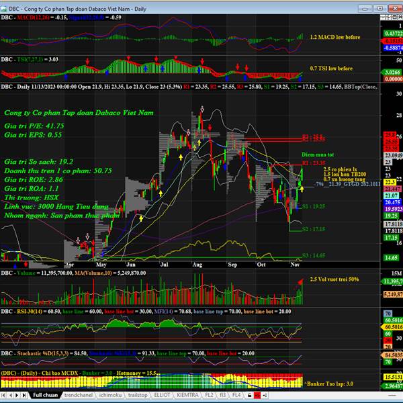Screen dimensions: 403x403
Task: Click blue 20.475 price axis label
Action: [392, 202]
